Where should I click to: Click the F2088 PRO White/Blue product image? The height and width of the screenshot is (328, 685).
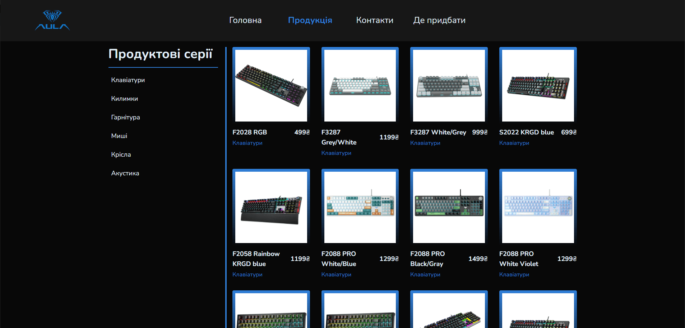(x=360, y=206)
